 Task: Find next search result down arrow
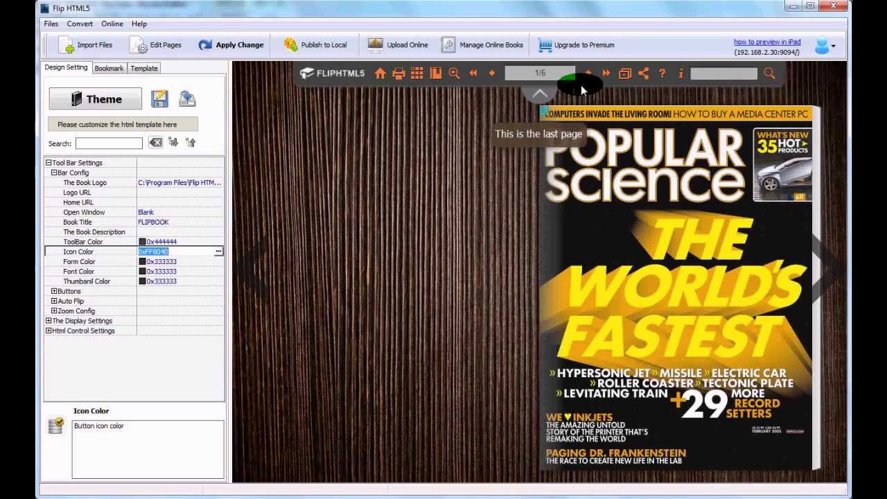click(173, 143)
